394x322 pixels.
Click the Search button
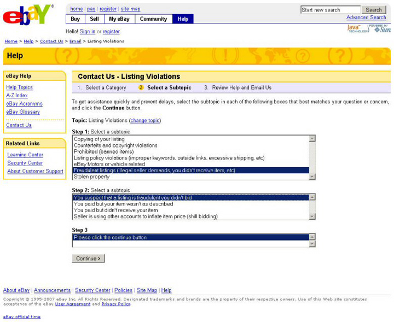374,10
